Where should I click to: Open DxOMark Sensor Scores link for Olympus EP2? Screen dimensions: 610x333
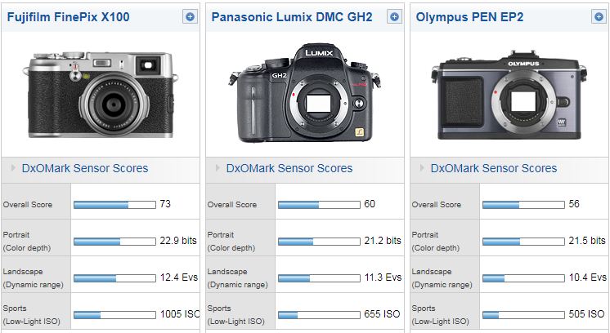[x=494, y=168]
